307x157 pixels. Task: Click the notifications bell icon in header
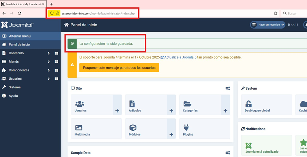point(305,25)
